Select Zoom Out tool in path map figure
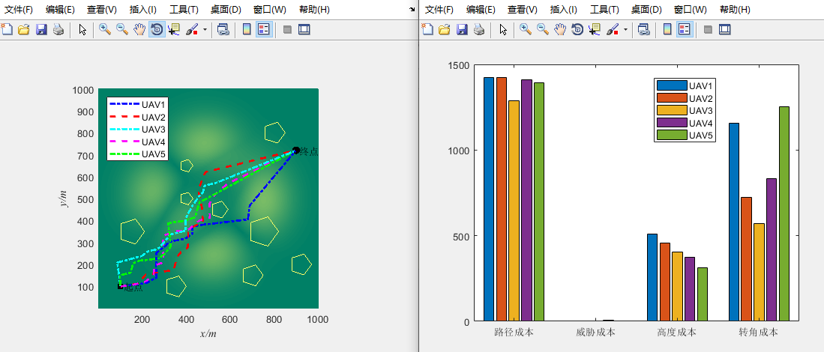Viewport: 824px width, 352px height. [x=122, y=30]
